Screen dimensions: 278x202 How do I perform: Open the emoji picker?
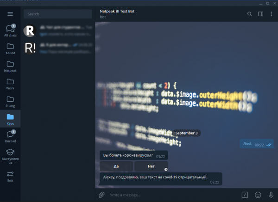click(x=258, y=195)
